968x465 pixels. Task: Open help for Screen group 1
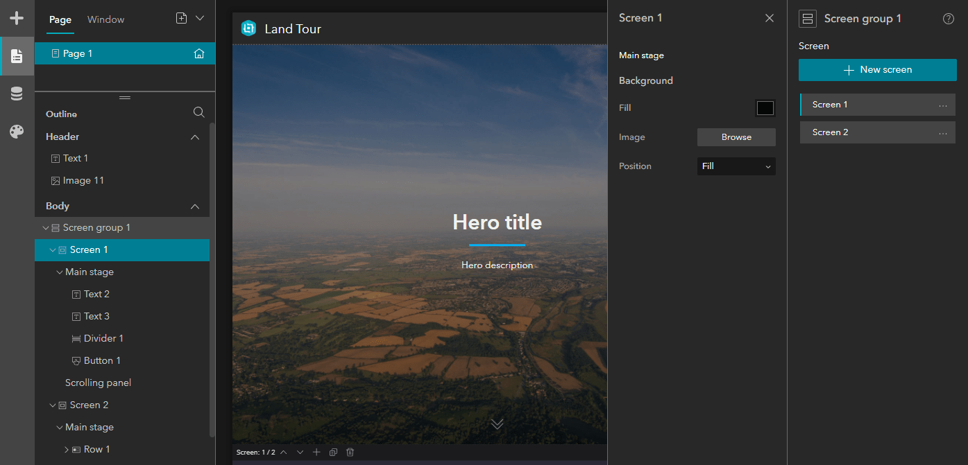tap(949, 19)
